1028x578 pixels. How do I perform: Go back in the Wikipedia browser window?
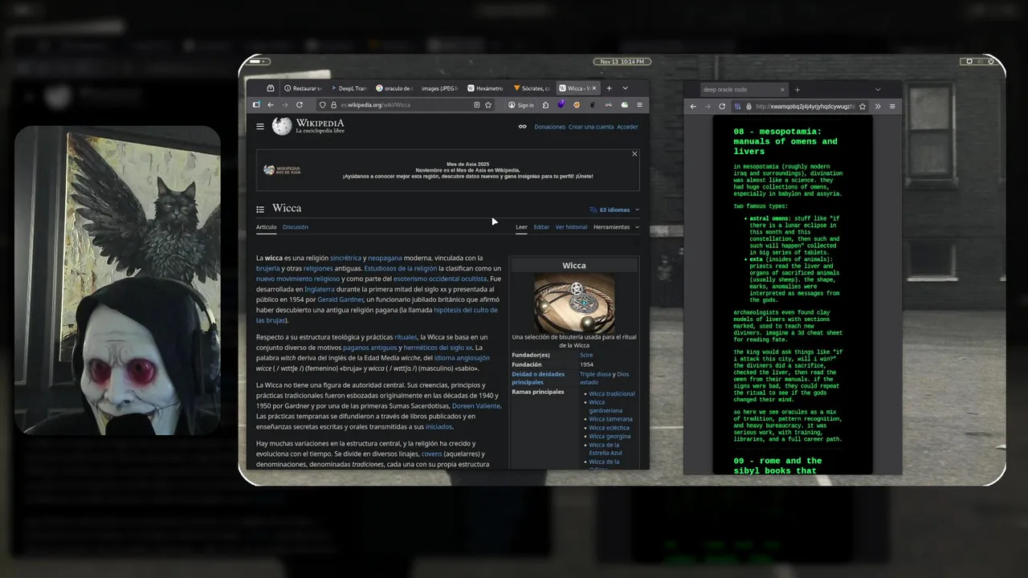(x=271, y=105)
